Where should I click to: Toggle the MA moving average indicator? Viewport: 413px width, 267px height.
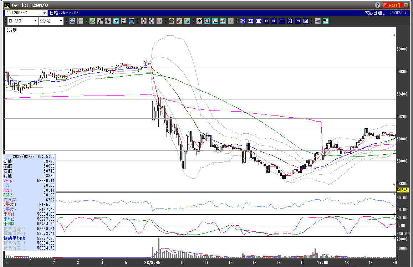coord(251,21)
